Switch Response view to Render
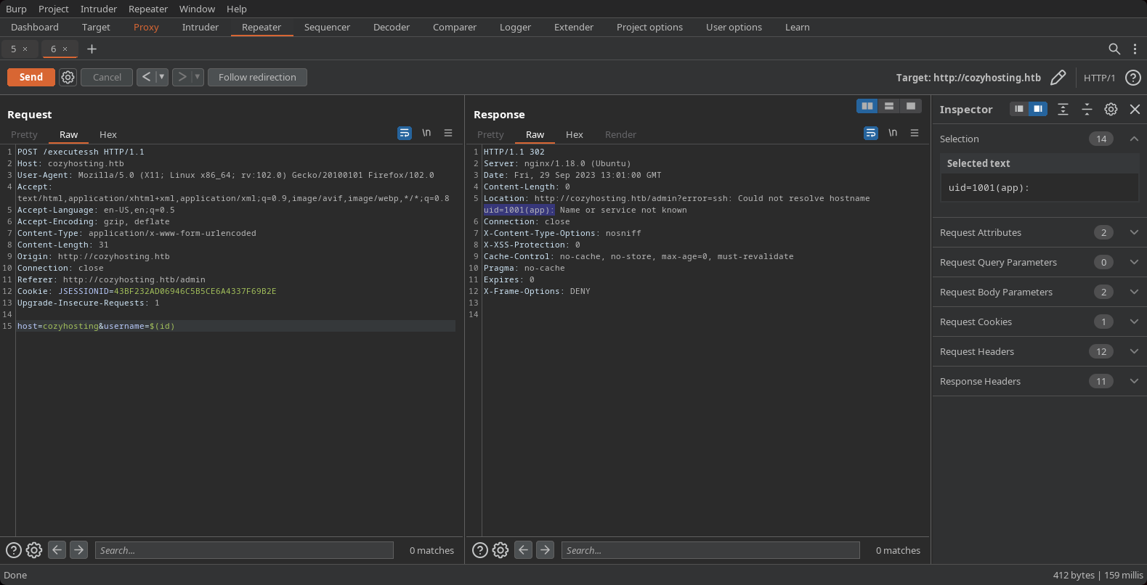This screenshot has width=1147, height=585. pyautogui.click(x=620, y=134)
